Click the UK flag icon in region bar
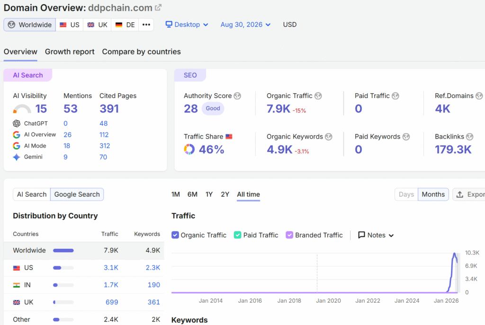This screenshot has height=325, width=485. tap(90, 25)
